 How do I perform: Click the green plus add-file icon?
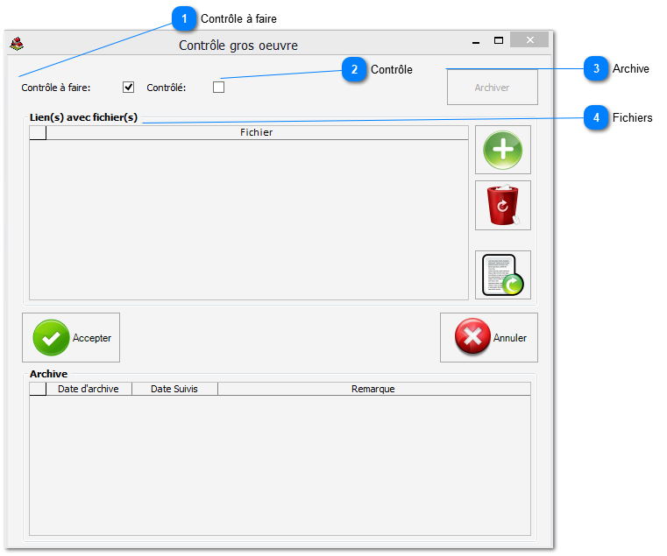503,150
